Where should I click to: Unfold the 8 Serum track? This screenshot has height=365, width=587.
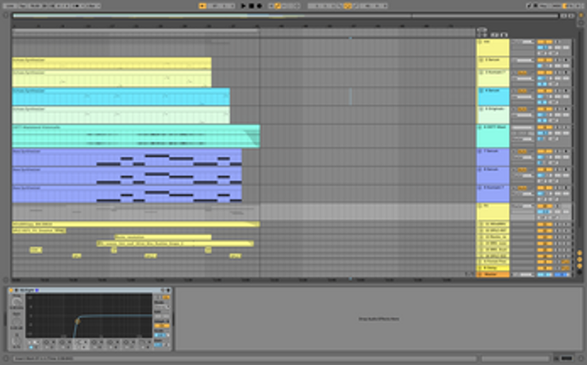(x=481, y=170)
